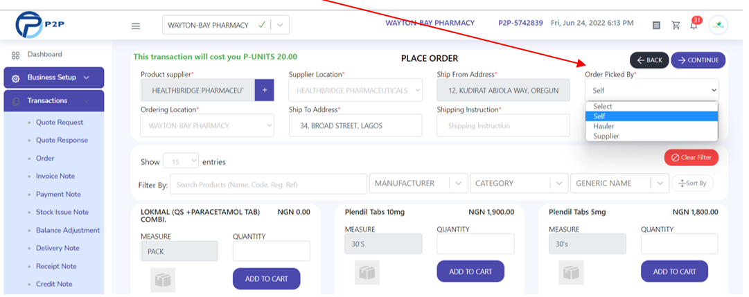Click package image under Plendil Tabs 10mg

[367, 273]
